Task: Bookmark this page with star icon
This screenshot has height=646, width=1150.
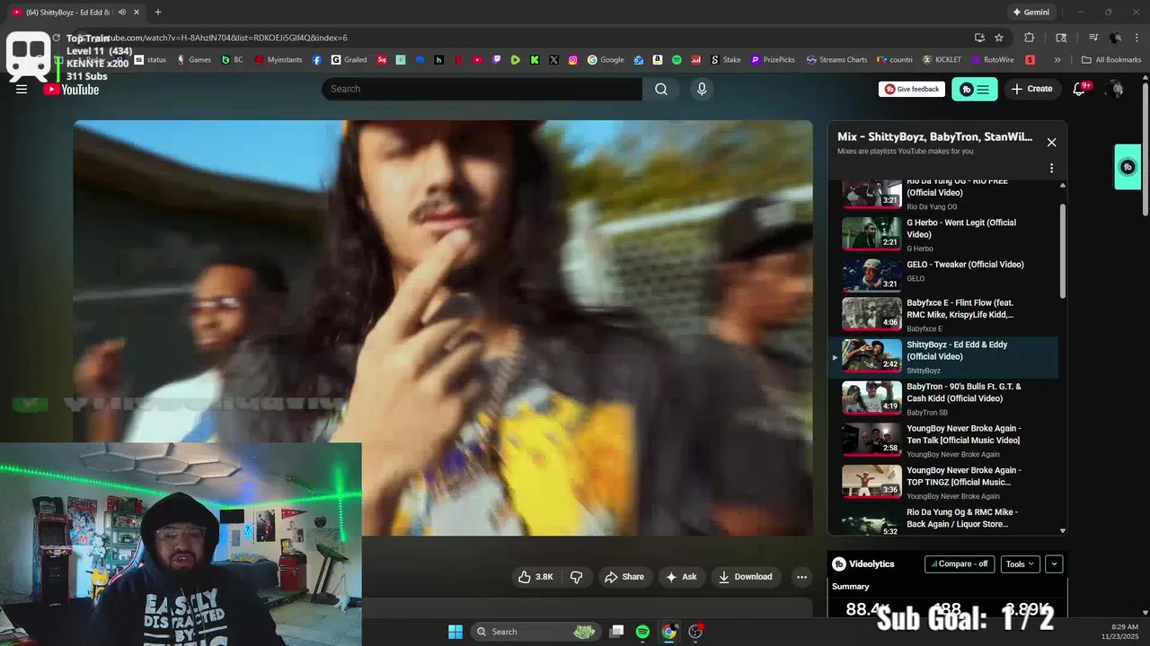Action: tap(999, 38)
